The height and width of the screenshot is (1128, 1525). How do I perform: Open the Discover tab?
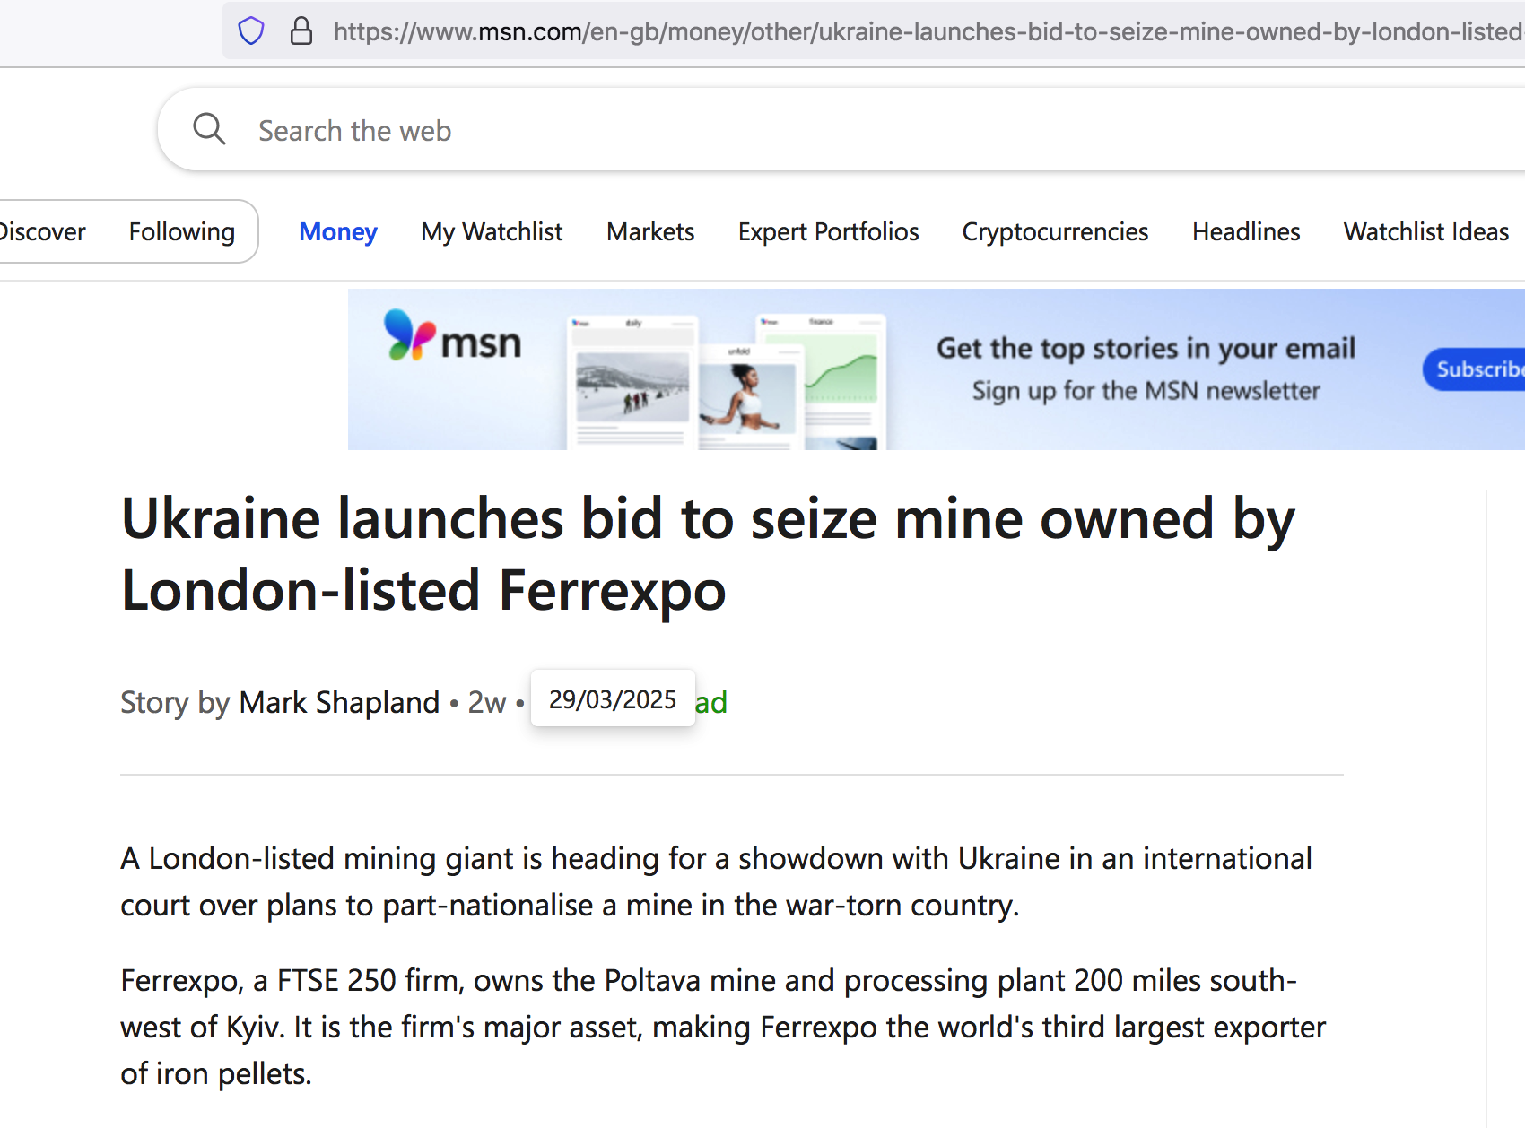tap(42, 231)
